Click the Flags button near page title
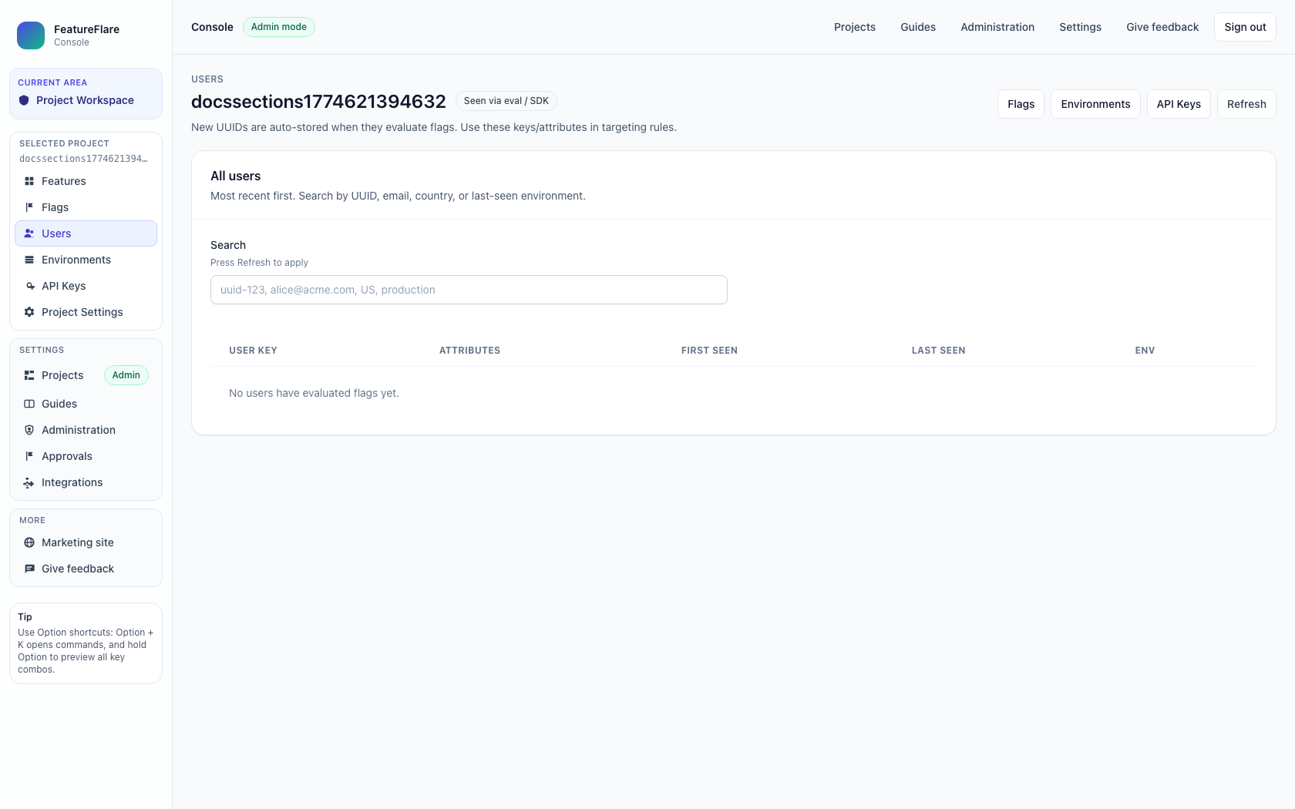This screenshot has height=809, width=1295. point(1021,104)
